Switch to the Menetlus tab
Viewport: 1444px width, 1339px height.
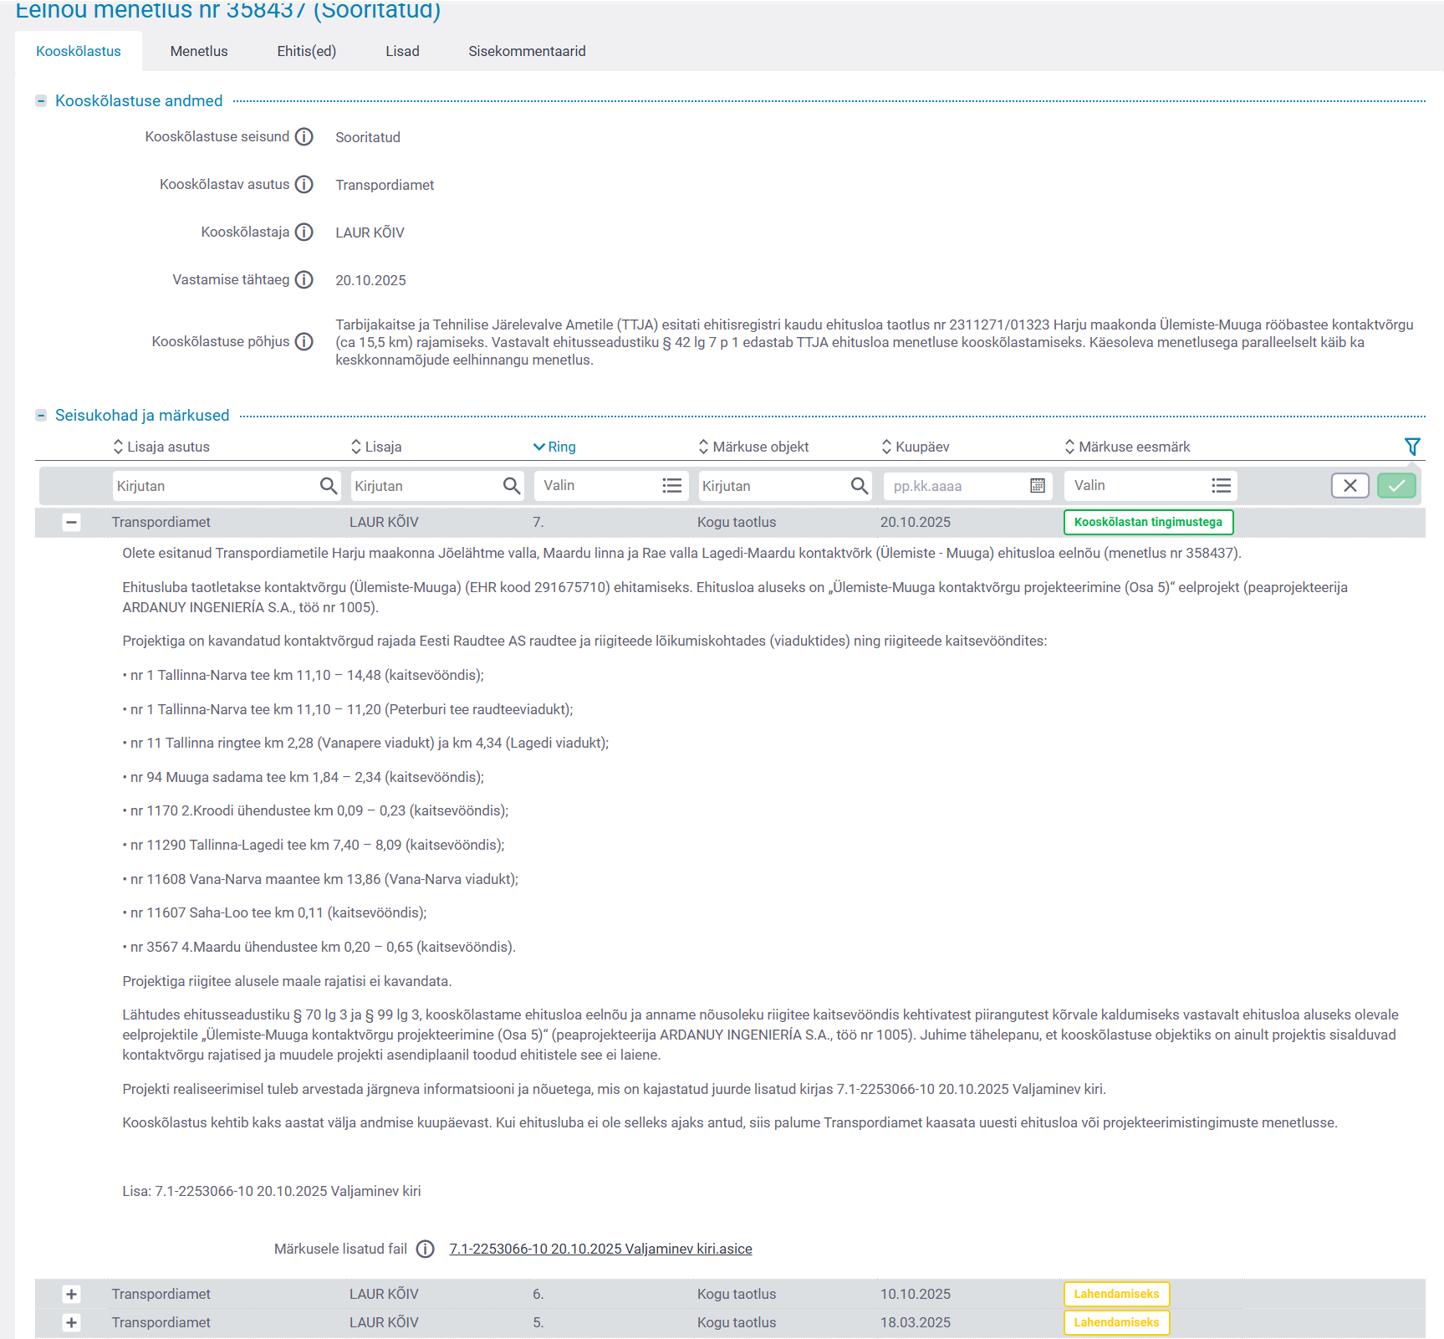click(199, 51)
